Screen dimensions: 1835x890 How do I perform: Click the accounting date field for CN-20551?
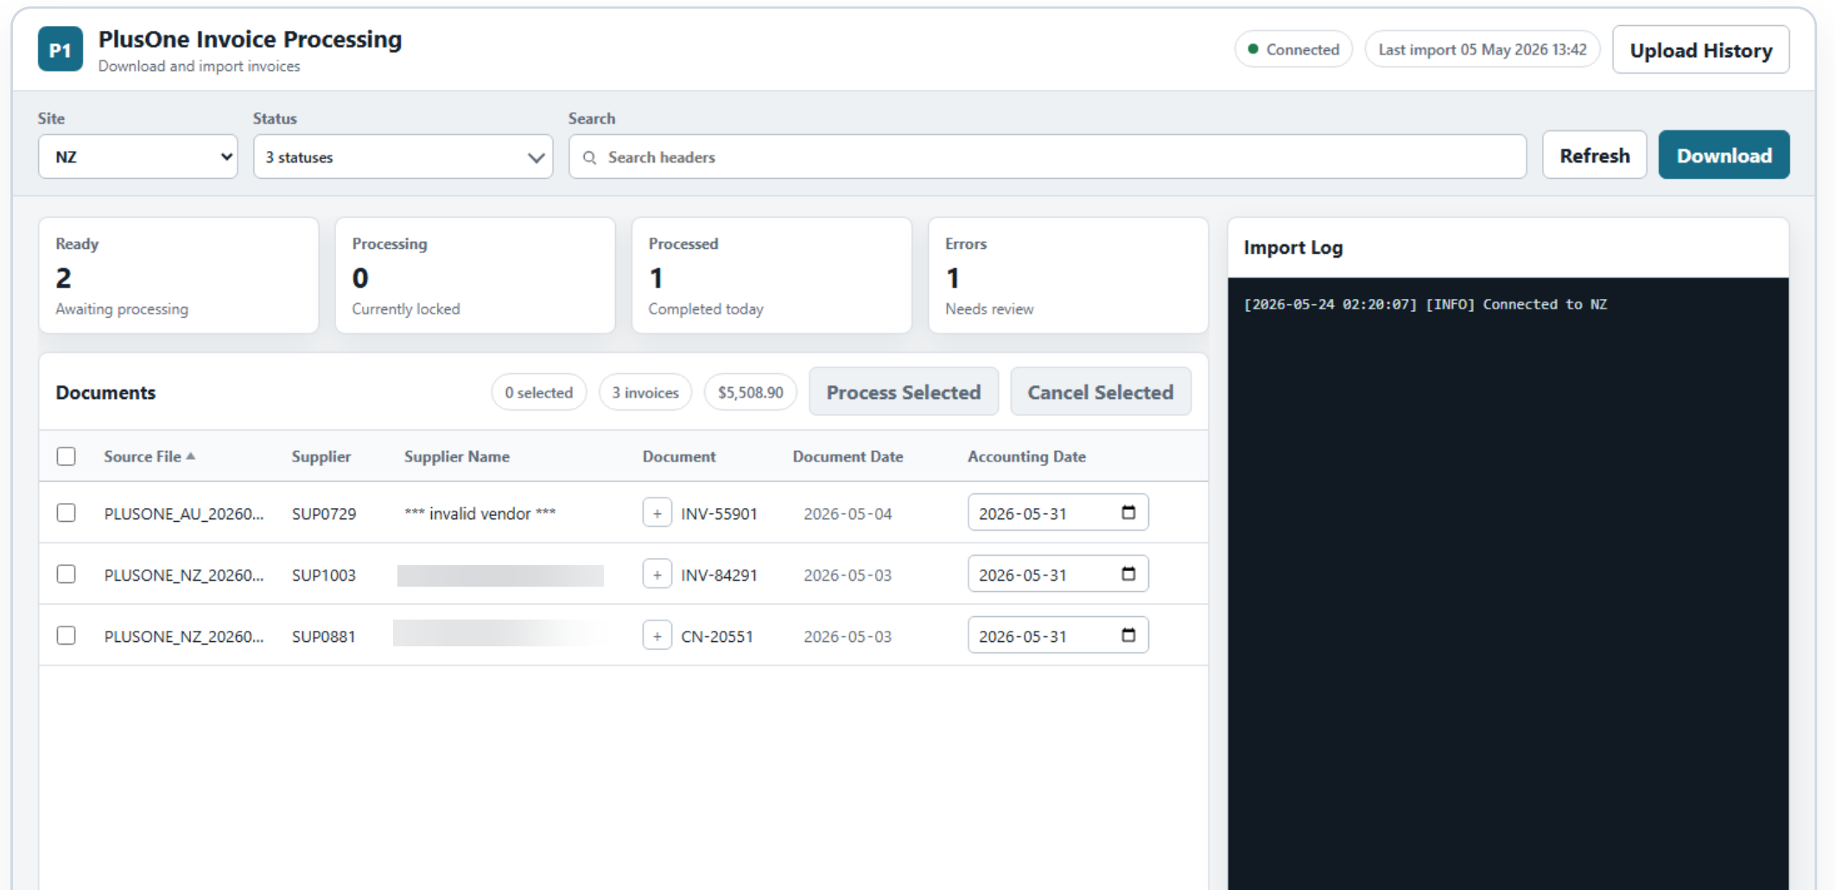(x=1058, y=635)
